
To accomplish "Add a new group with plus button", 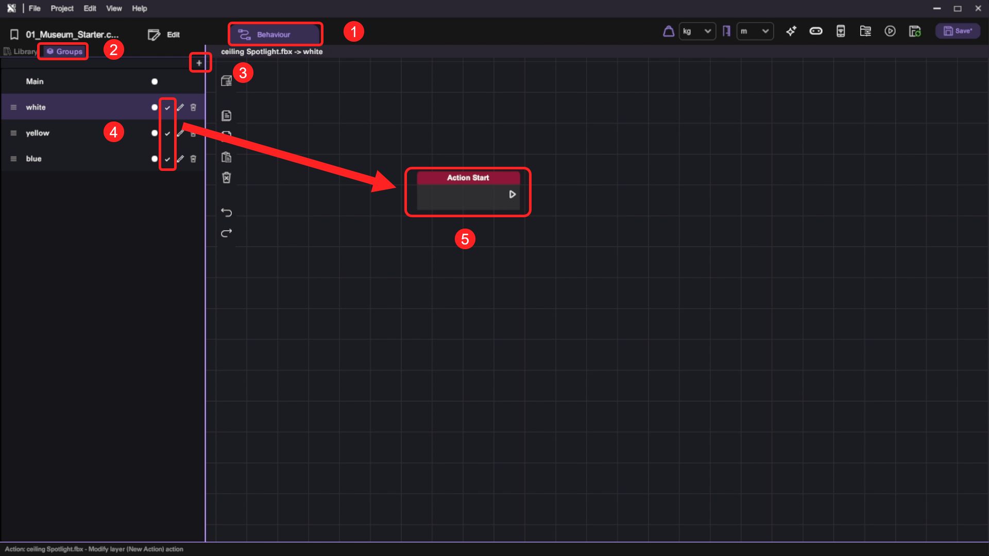I will tap(199, 63).
